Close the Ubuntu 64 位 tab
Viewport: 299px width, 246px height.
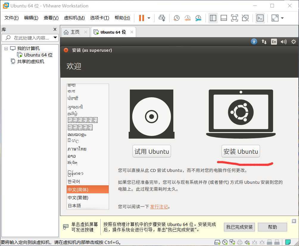132,32
